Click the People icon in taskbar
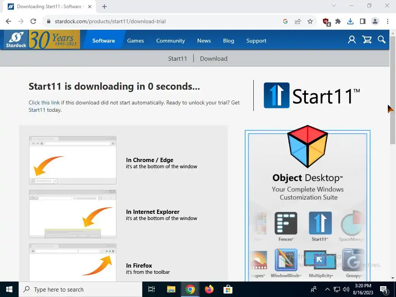The height and width of the screenshot is (297, 396). (x=314, y=289)
